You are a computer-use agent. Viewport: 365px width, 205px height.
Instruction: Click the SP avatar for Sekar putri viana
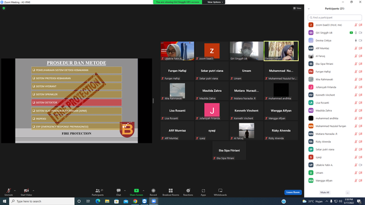click(311, 149)
